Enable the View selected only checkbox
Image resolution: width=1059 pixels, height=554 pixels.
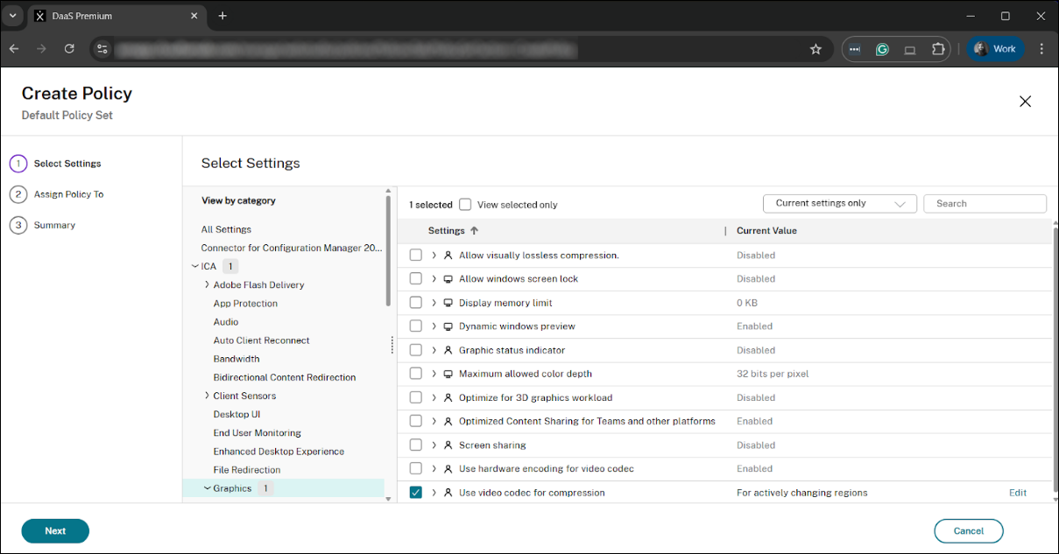pos(465,204)
